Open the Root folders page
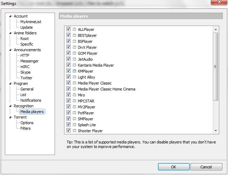This screenshot has height=175, width=228. pos(25,39)
